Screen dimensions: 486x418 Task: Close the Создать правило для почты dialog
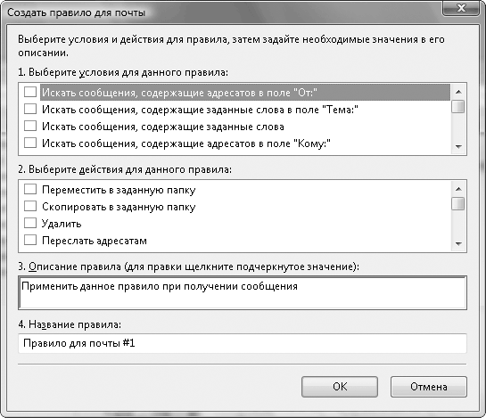click(461, 8)
